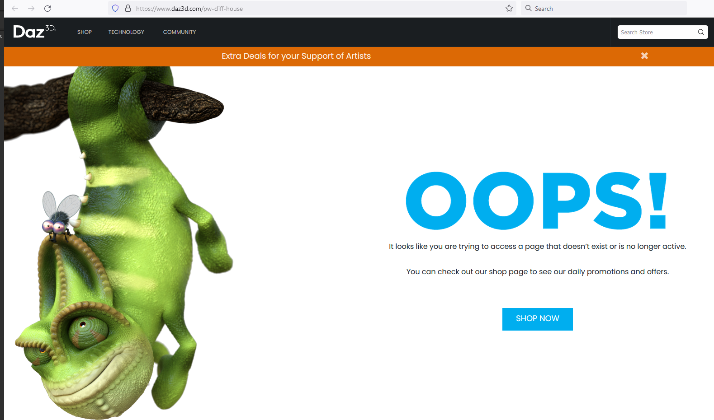714x420 pixels.
Task: Click the browser search magnifier icon
Action: [x=528, y=8]
